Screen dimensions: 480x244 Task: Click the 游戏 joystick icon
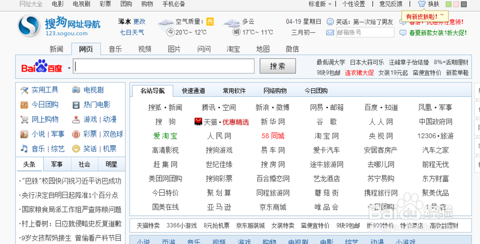coord(76,119)
